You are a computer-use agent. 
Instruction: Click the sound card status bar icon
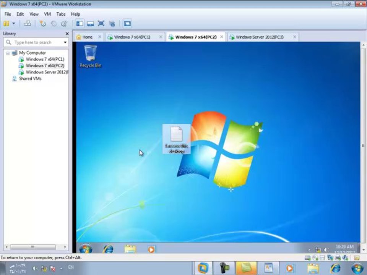click(x=345, y=258)
